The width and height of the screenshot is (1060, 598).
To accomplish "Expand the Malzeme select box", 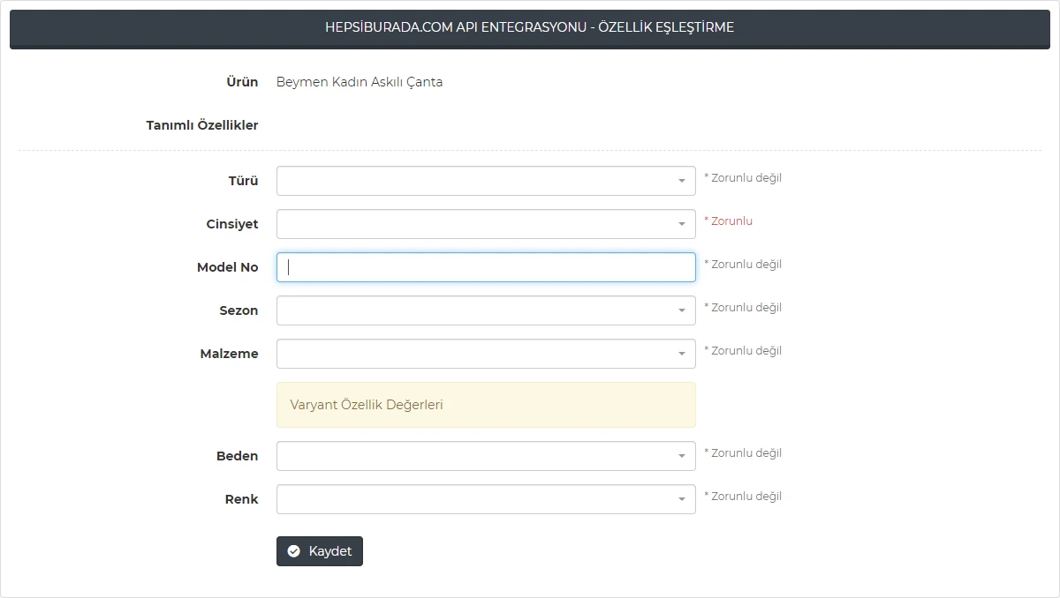I will pyautogui.click(x=477, y=354).
